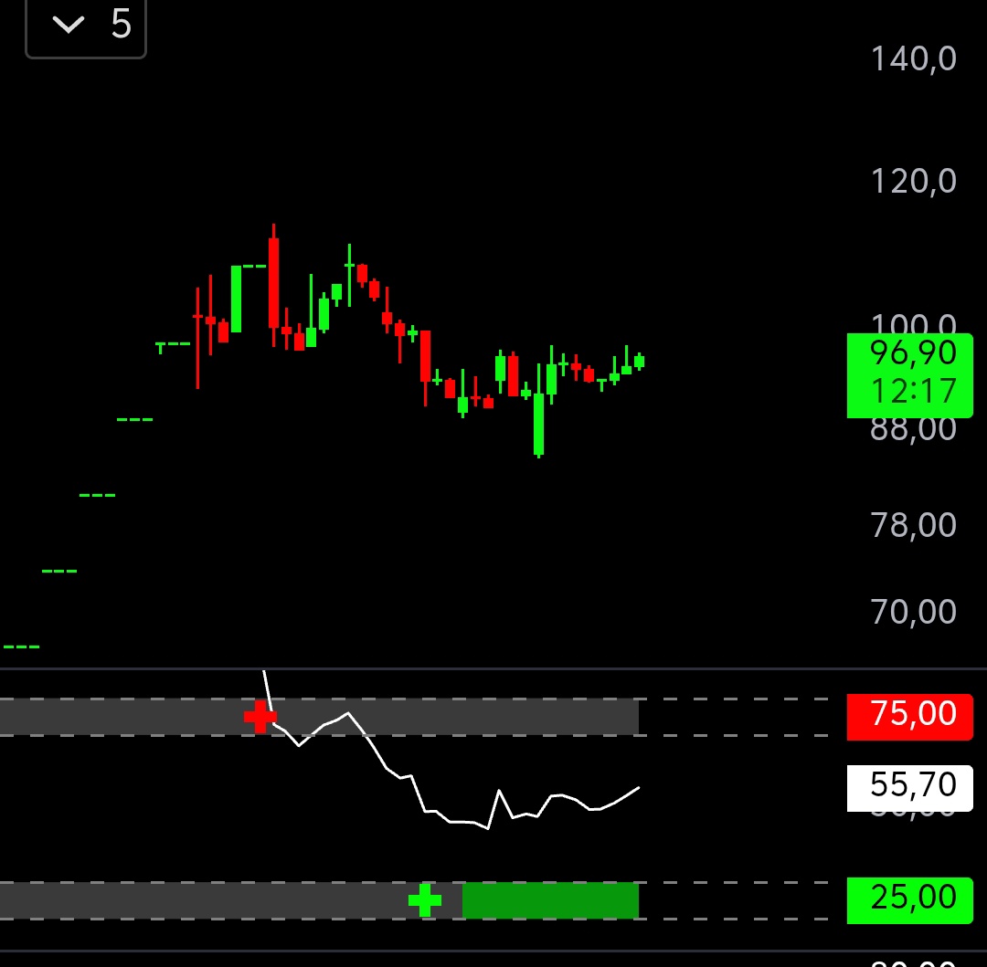Click the 88,00 price axis label
The width and height of the screenshot is (987, 967).
click(x=913, y=430)
